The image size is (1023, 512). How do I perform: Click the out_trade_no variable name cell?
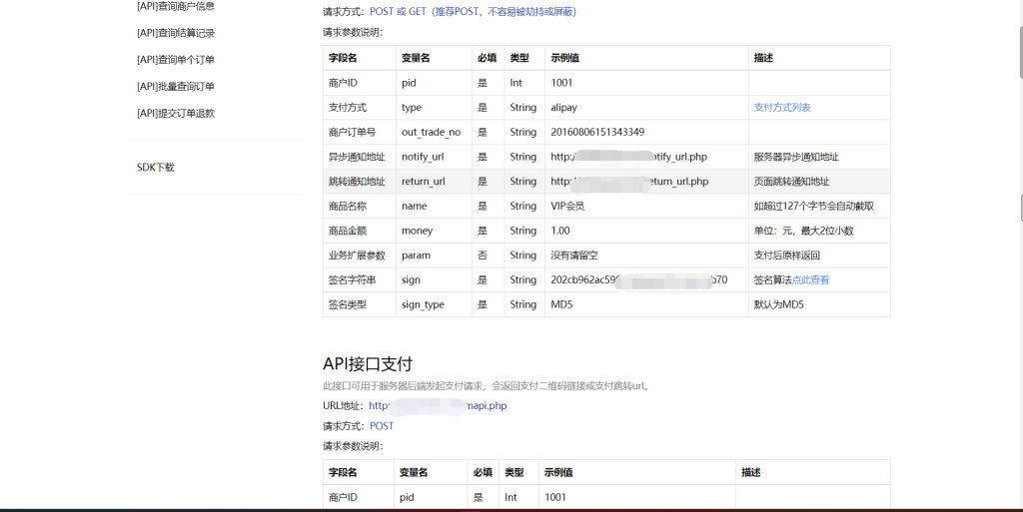tap(431, 132)
